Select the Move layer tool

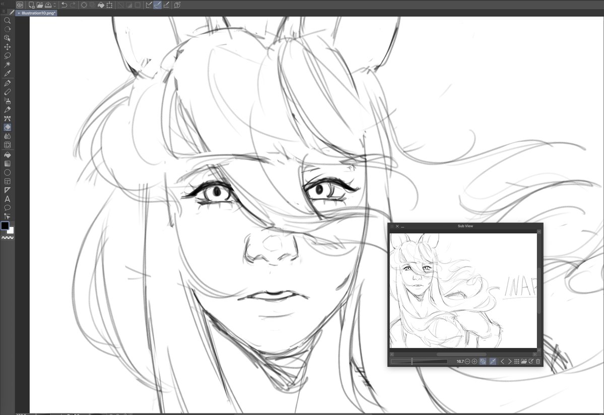pyautogui.click(x=7, y=47)
